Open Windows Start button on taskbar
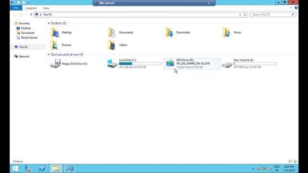Image resolution: width=308 pixels, height=173 pixels. point(15,169)
